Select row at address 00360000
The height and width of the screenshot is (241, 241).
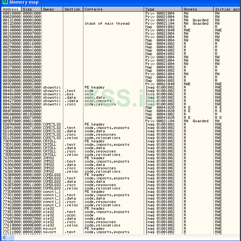121,64
